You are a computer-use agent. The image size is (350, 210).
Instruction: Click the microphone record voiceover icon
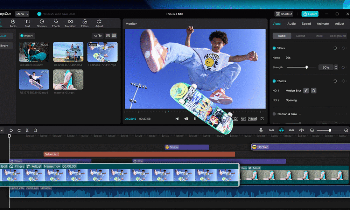[261, 130]
